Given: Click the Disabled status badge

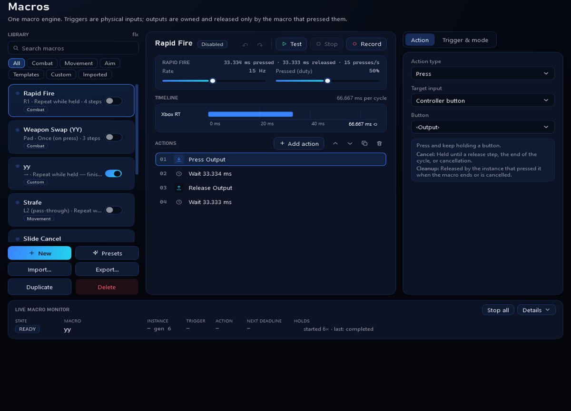Looking at the screenshot, I should point(212,44).
